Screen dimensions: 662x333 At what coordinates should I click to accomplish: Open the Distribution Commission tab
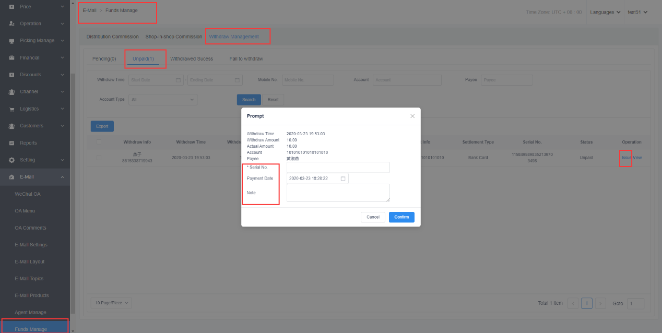click(x=112, y=37)
